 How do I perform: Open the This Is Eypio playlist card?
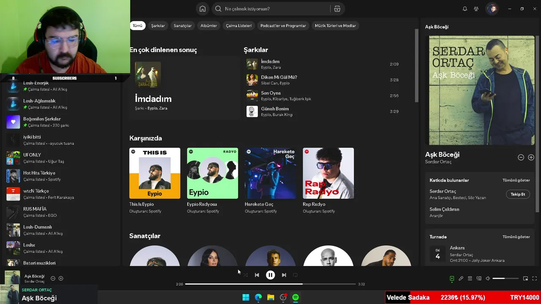point(155,181)
